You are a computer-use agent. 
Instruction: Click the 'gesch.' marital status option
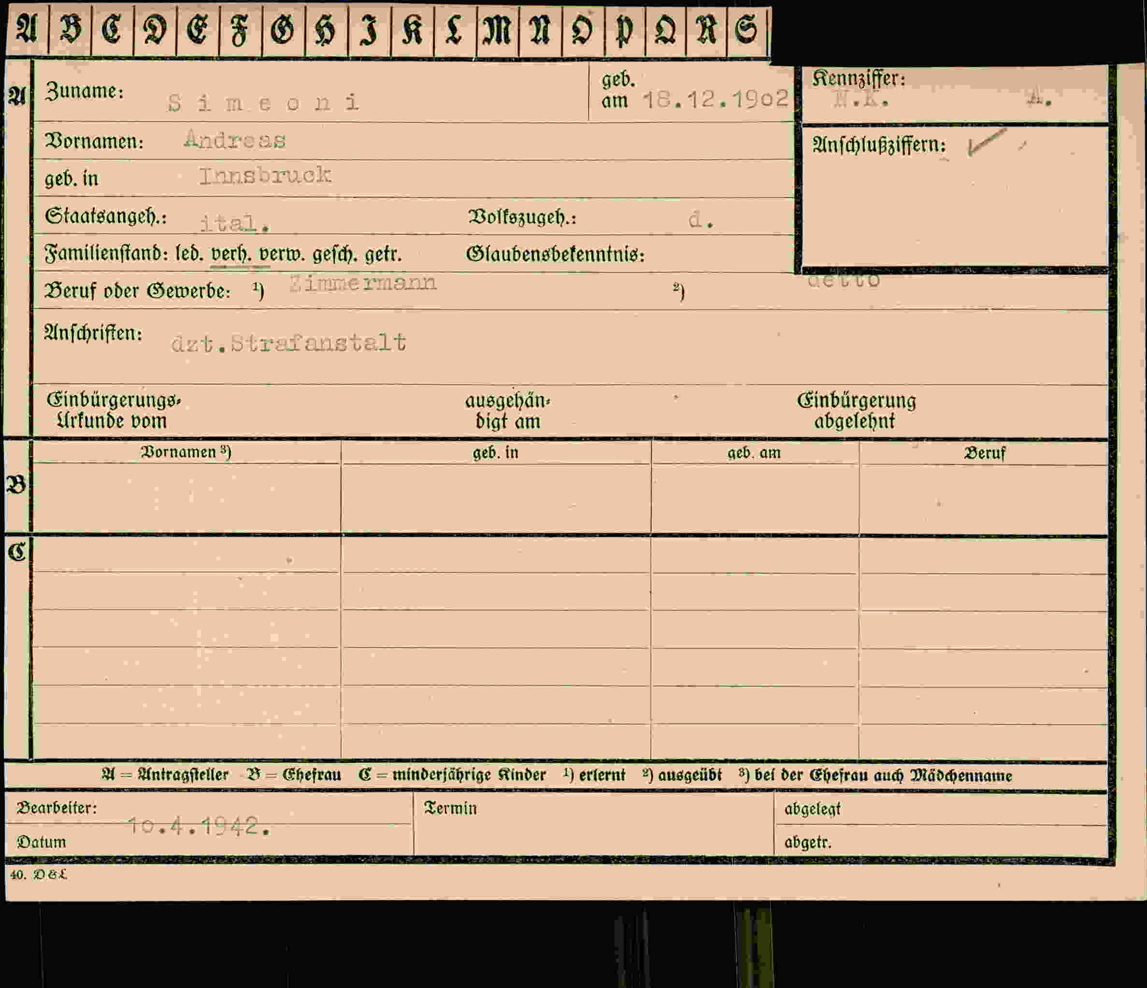point(334,255)
